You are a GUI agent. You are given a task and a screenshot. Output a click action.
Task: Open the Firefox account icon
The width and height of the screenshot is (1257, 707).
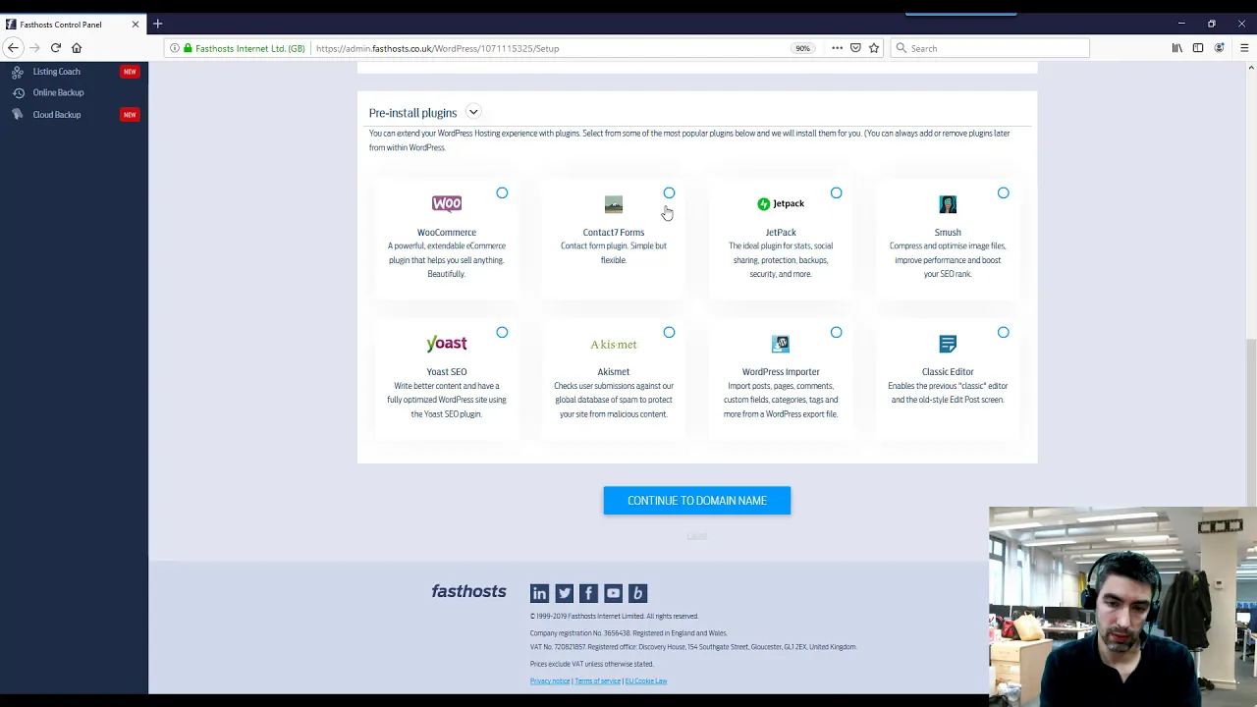click(1220, 48)
